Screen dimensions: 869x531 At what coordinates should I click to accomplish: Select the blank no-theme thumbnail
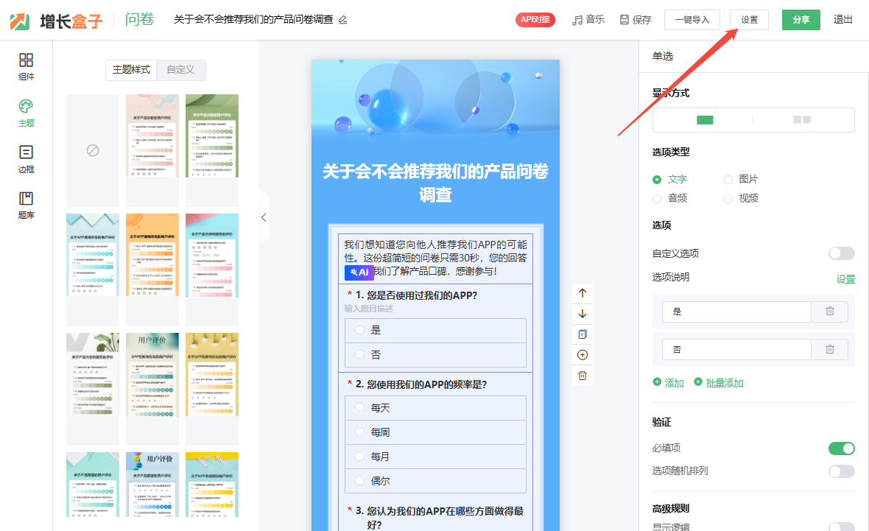[93, 150]
